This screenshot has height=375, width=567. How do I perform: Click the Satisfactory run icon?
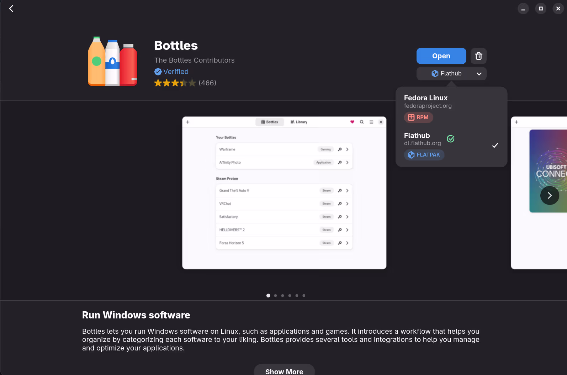340,217
